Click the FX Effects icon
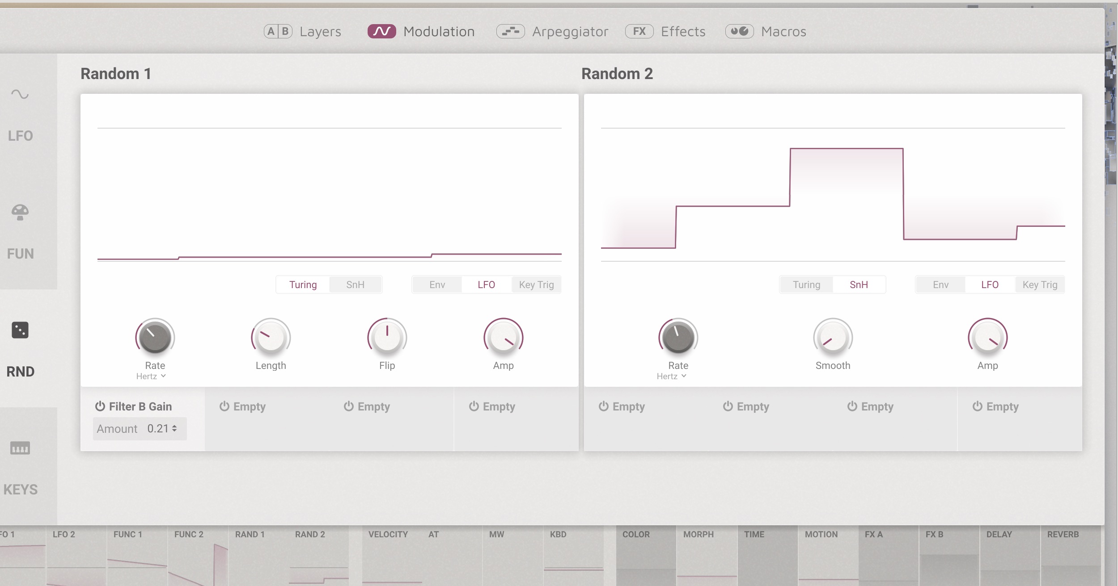The height and width of the screenshot is (586, 1118). (x=639, y=31)
